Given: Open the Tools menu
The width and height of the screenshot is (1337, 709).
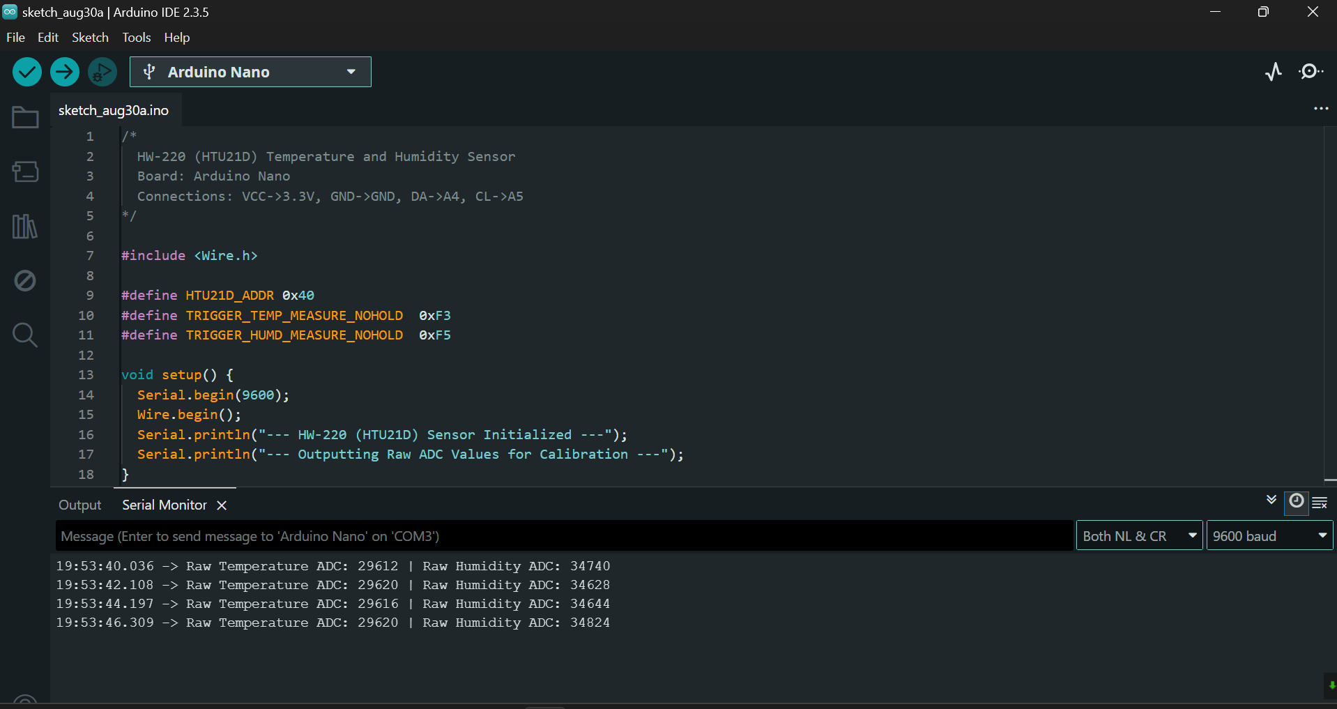Looking at the screenshot, I should pos(137,38).
